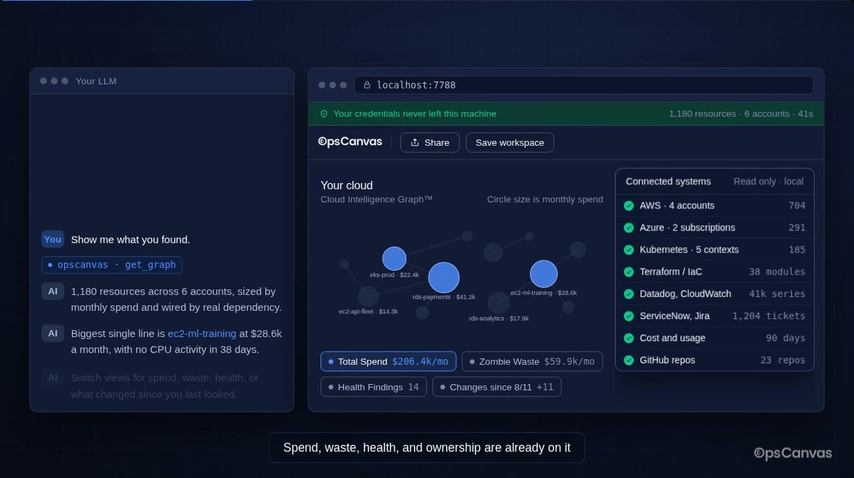Image resolution: width=854 pixels, height=478 pixels.
Task: Click the Read only · local label
Action: (768, 181)
